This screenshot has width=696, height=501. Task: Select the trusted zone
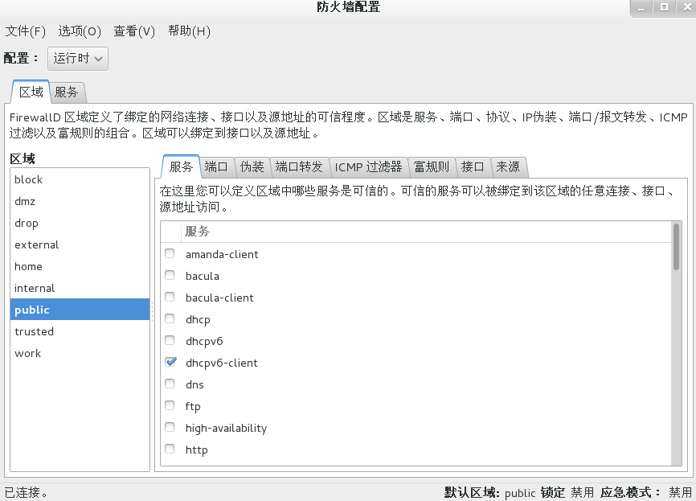(80, 332)
